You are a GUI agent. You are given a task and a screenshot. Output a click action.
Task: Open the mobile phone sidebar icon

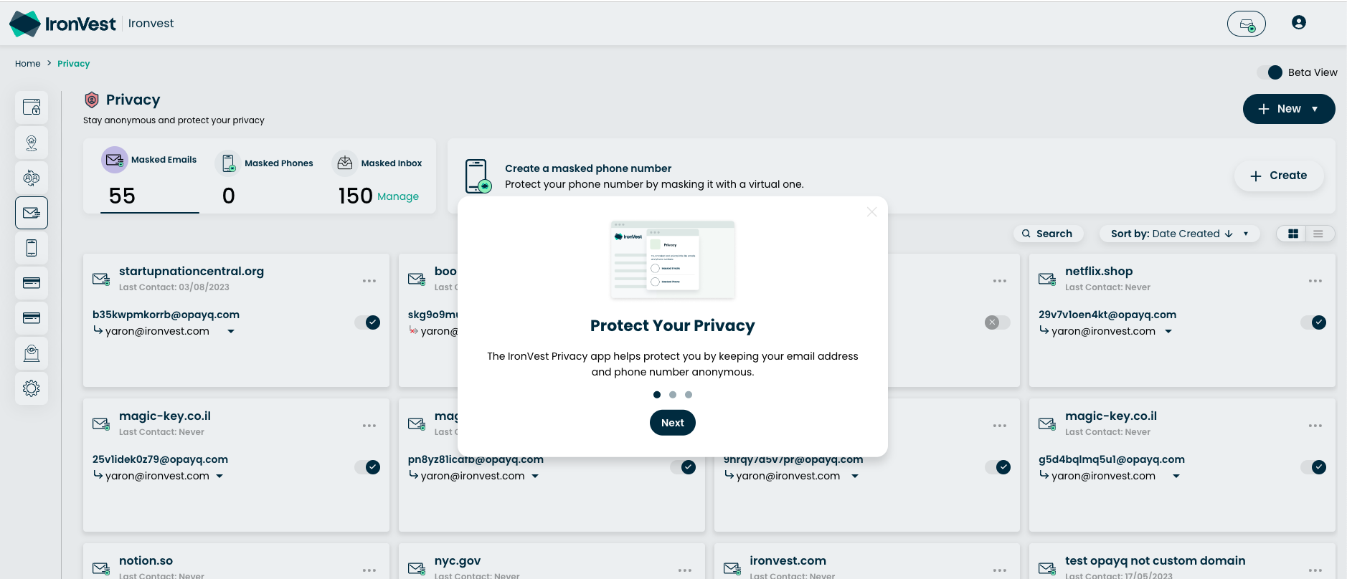click(32, 248)
